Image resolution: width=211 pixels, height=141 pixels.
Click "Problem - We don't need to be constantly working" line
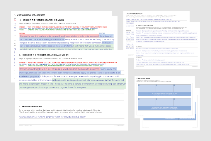tap(149, 20)
